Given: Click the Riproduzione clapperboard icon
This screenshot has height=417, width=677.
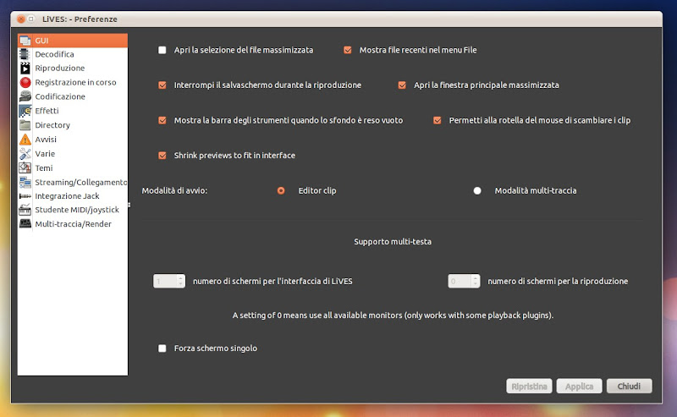Looking at the screenshot, I should tap(25, 69).
